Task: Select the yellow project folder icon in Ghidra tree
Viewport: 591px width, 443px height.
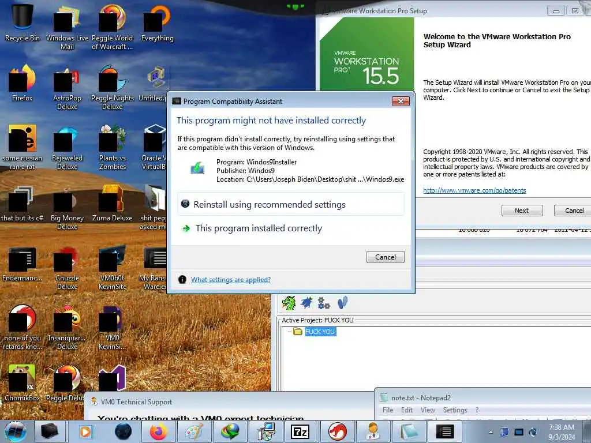Action: pyautogui.click(x=298, y=332)
